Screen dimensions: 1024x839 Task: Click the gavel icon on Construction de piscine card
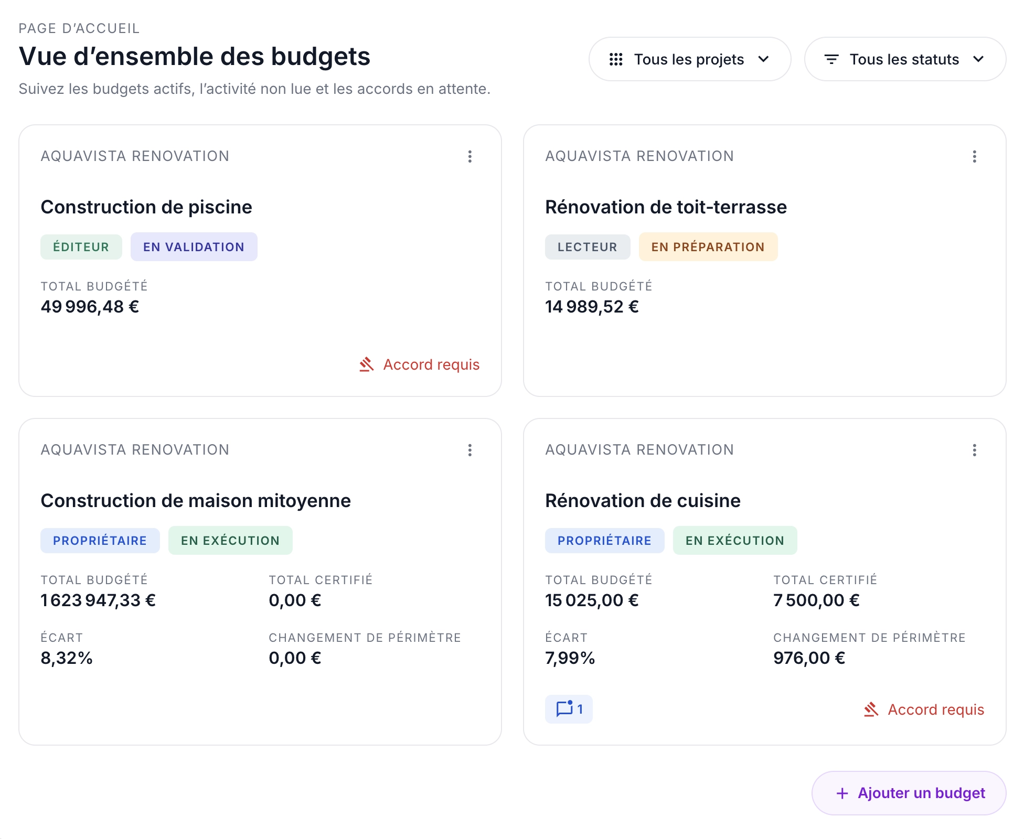(367, 364)
